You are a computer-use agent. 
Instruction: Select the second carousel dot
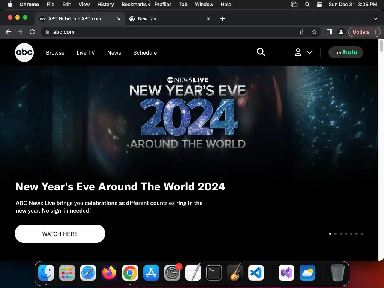tap(336, 234)
